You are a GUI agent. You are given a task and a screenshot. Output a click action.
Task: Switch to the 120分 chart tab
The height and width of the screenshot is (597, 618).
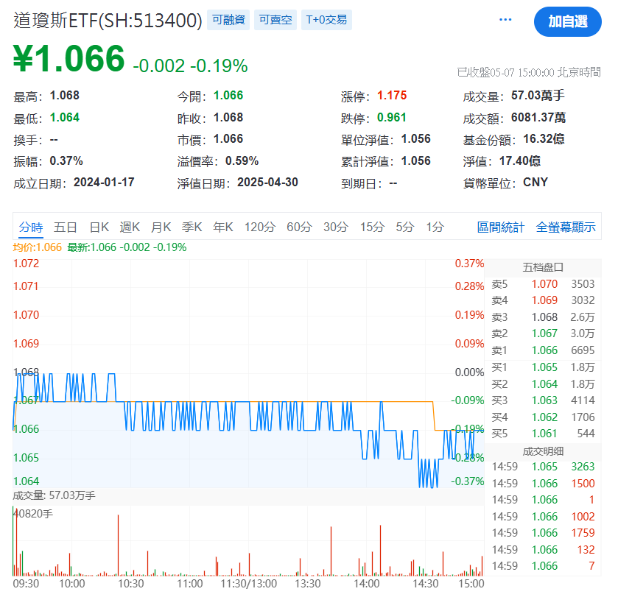click(x=260, y=227)
